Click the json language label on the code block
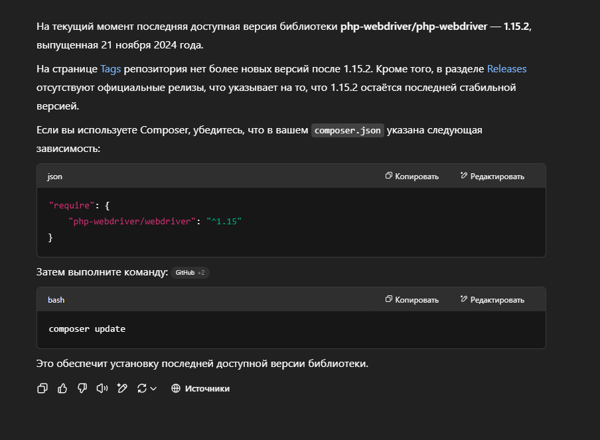600x440 pixels. [55, 177]
